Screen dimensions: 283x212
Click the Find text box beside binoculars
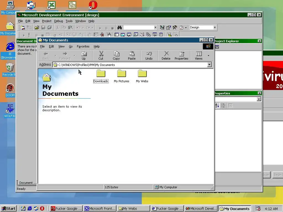click(138, 28)
